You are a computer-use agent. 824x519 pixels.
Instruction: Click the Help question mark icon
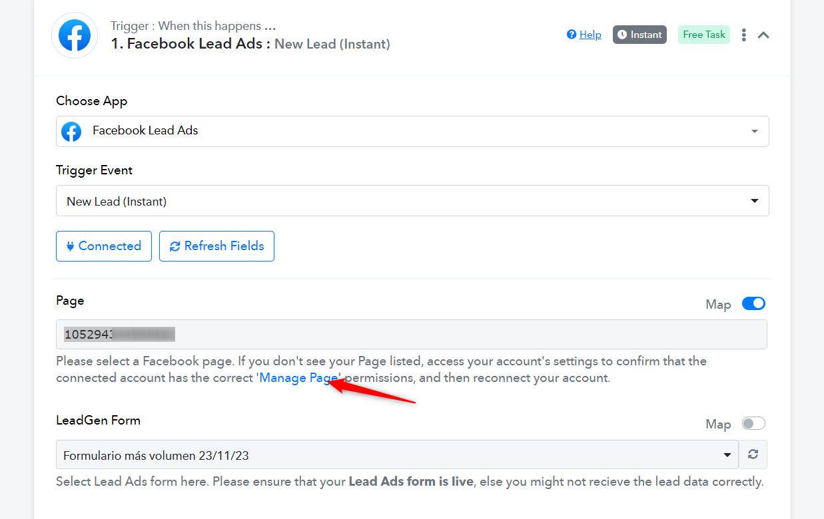(x=572, y=35)
